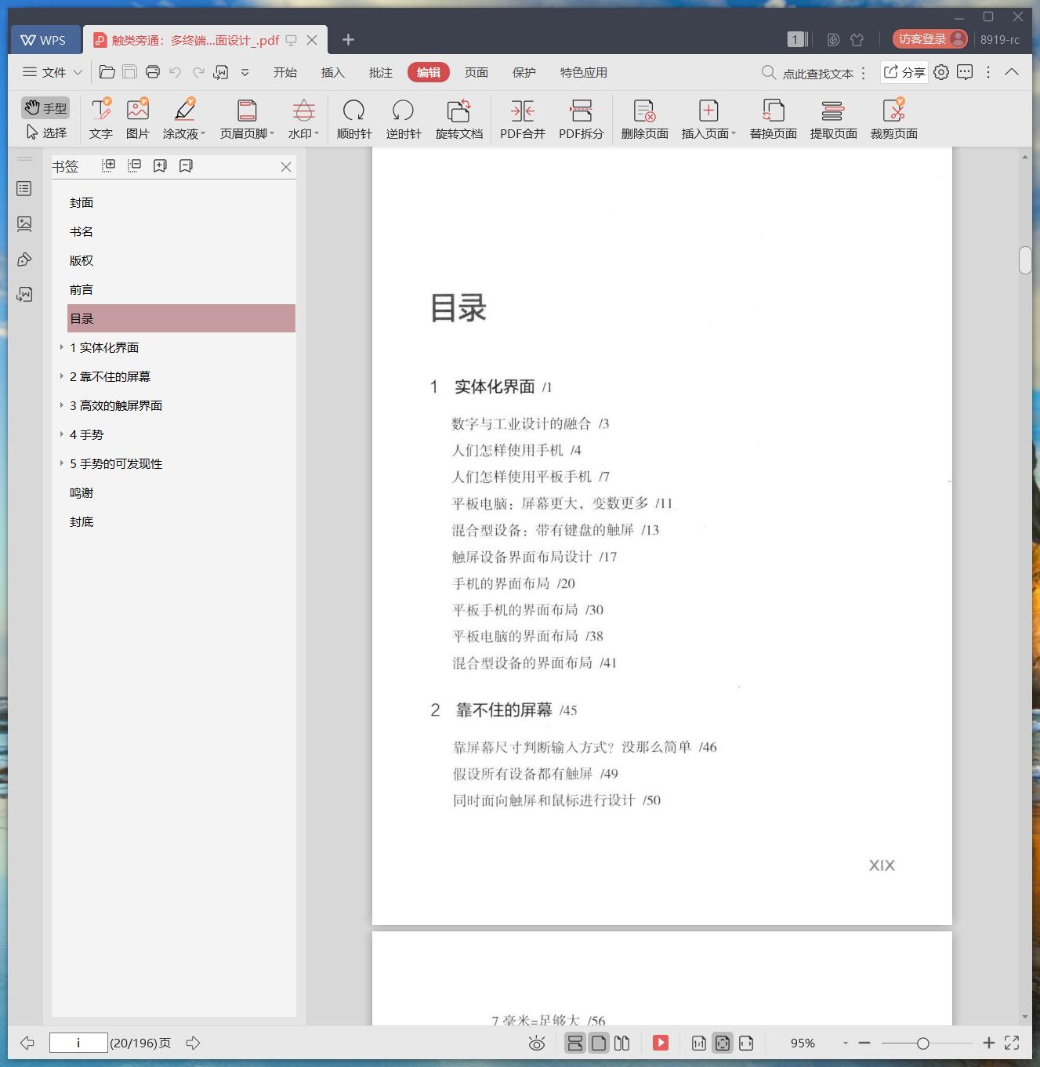Jump to the 鸣谢 bookmark
Screen dimensions: 1040x1067
(82, 492)
